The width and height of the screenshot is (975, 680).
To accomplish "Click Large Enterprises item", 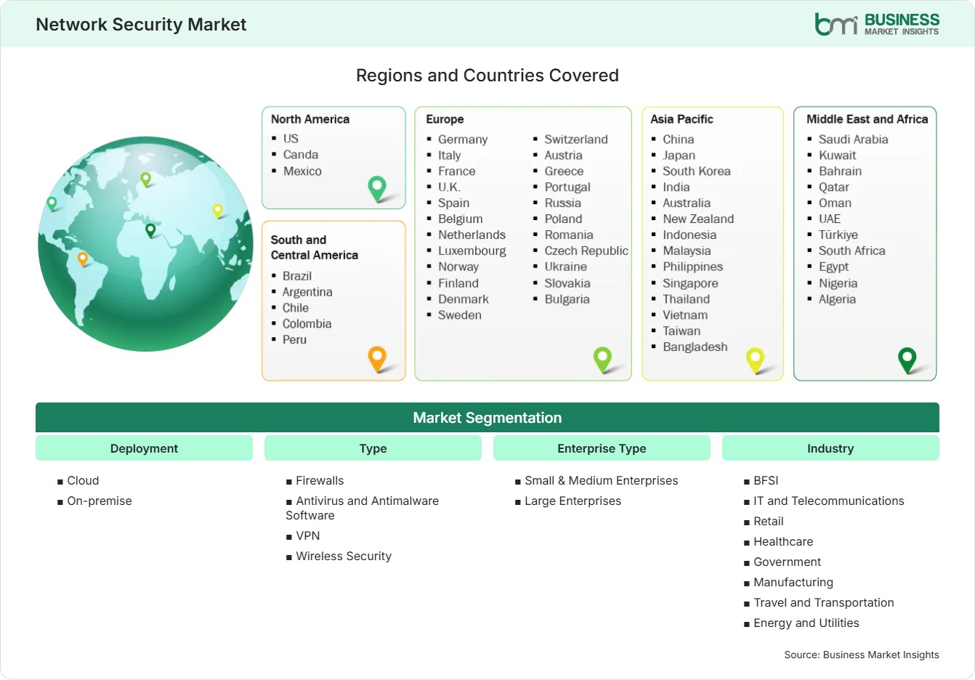I will (573, 501).
